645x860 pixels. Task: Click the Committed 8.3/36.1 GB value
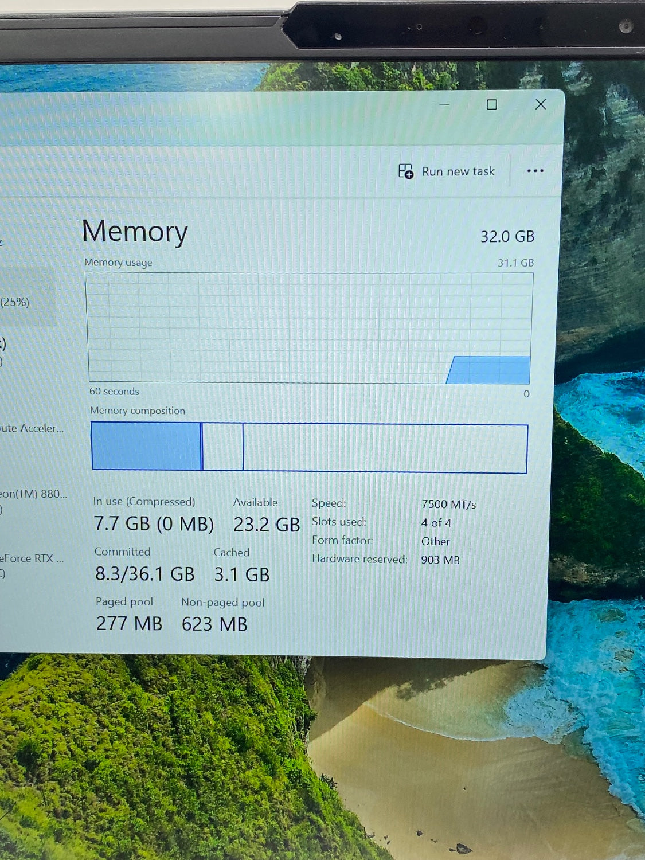pos(144,574)
